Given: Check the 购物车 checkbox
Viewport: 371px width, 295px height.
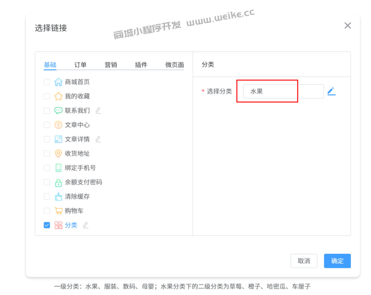Looking at the screenshot, I should tap(47, 211).
